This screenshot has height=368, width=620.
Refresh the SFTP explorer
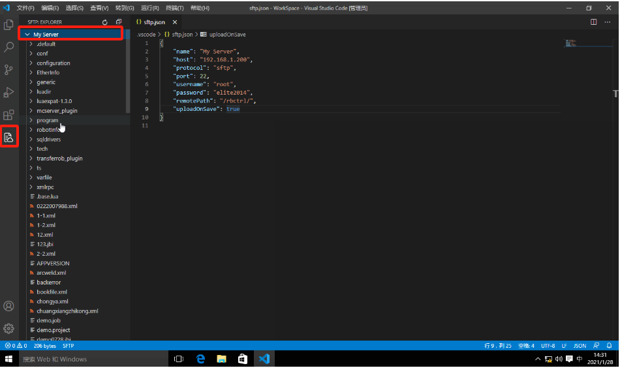[105, 22]
